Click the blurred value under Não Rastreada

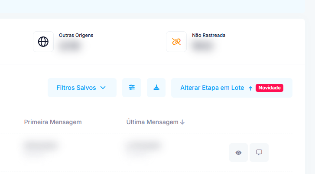click(204, 45)
